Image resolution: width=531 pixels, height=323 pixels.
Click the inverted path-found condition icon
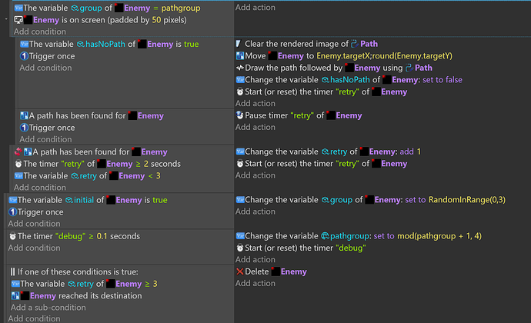coord(17,152)
